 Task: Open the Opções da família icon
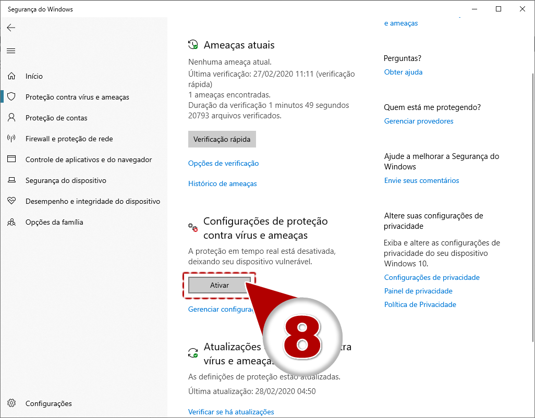point(11,222)
